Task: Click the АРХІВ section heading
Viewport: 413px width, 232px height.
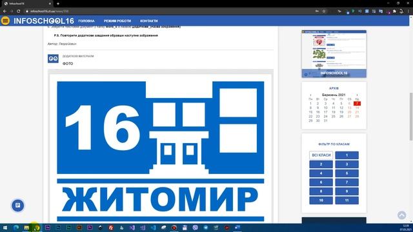Action: (334, 88)
